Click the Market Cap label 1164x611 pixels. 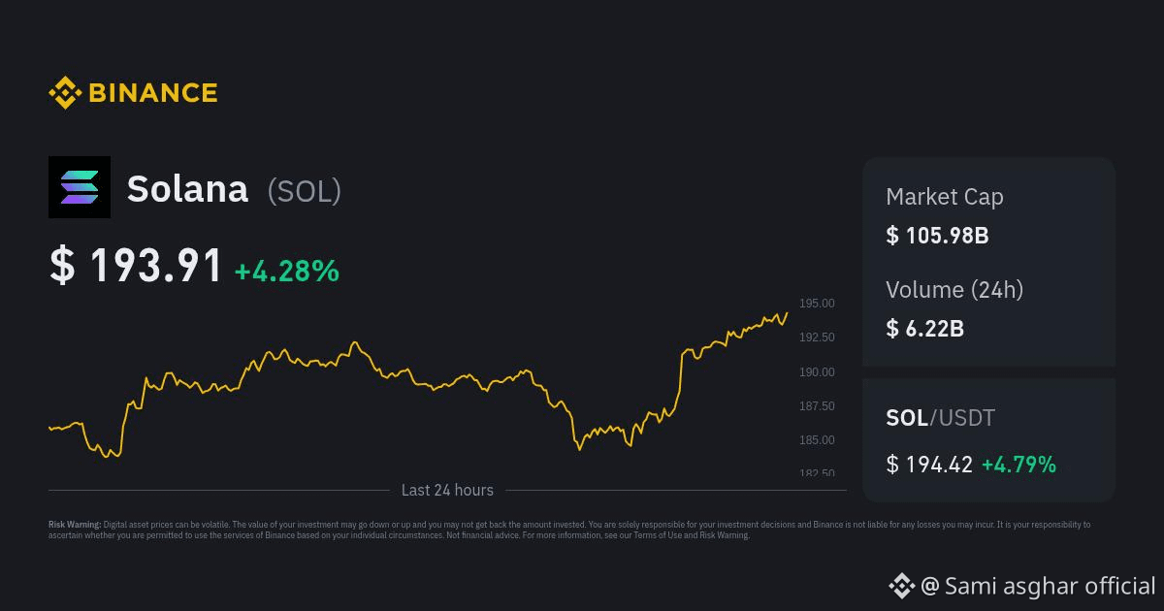click(x=945, y=197)
